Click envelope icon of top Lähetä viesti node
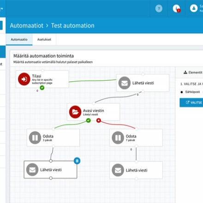This screenshot has width=203, height=203. [125, 83]
